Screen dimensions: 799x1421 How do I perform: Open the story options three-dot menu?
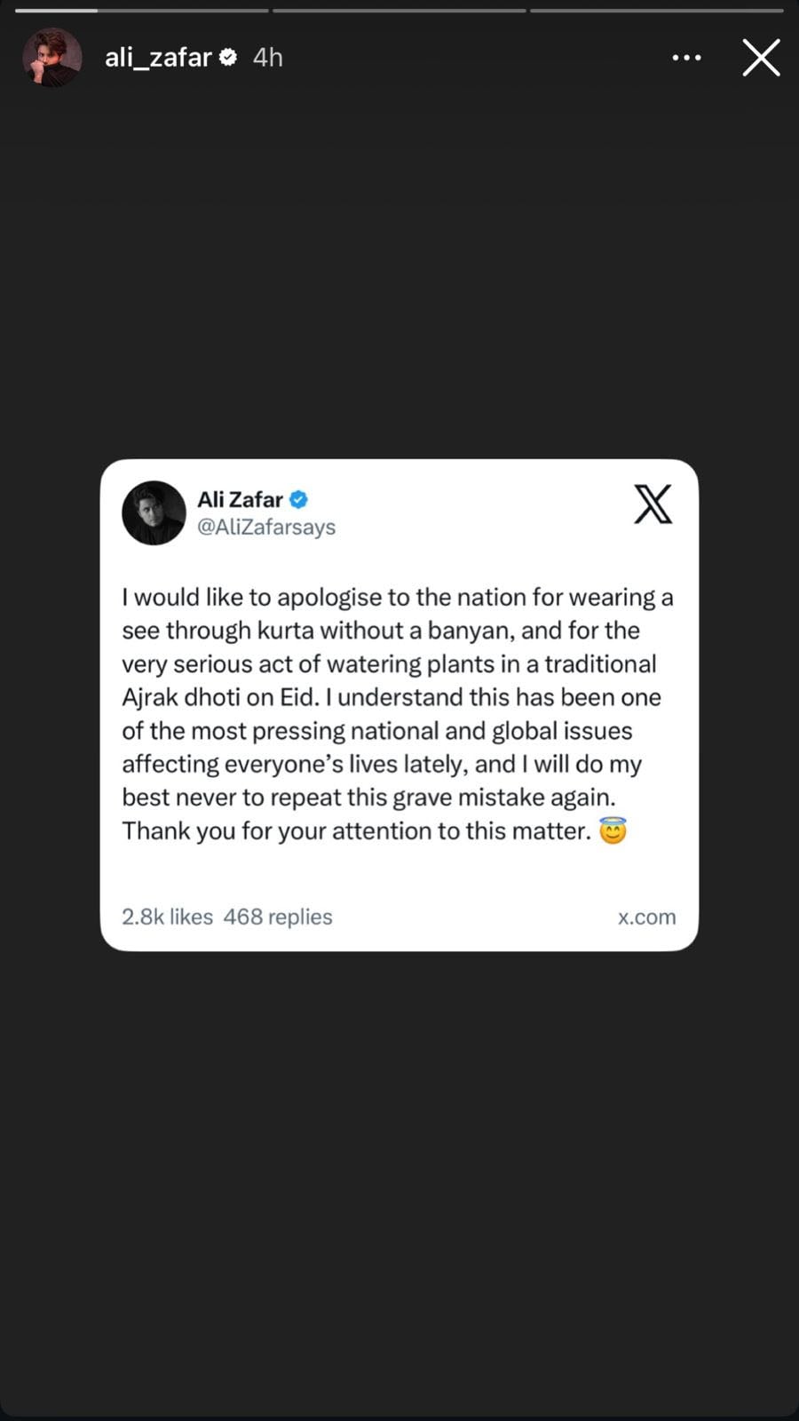pyautogui.click(x=686, y=57)
